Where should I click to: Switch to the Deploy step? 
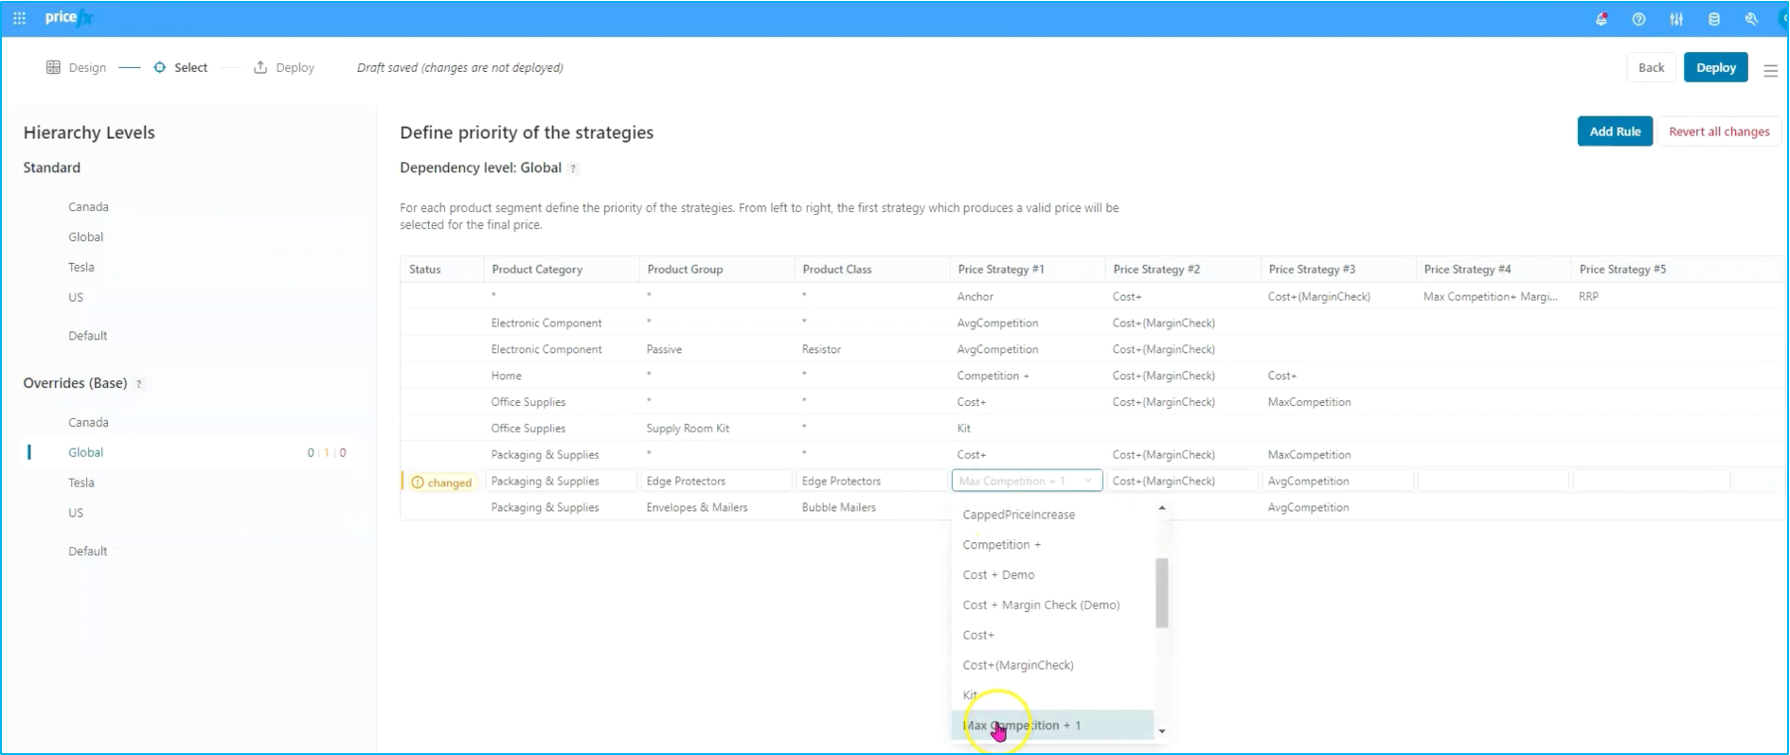[x=284, y=68]
